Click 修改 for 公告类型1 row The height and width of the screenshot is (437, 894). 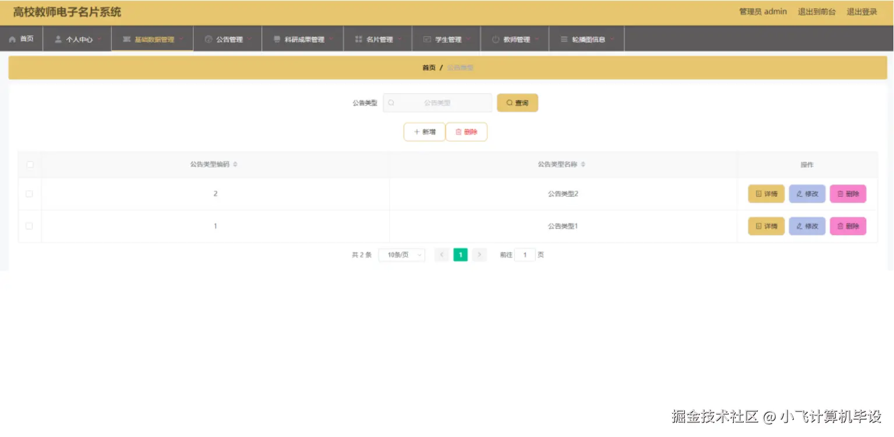tap(807, 226)
